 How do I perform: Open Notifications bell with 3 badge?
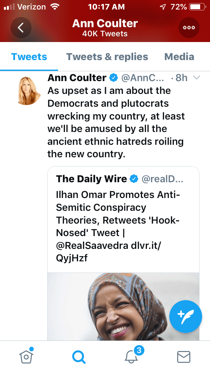[x=132, y=357]
